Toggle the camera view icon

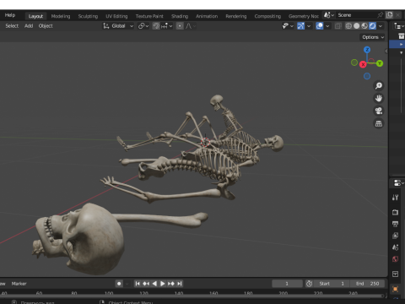pos(379,111)
